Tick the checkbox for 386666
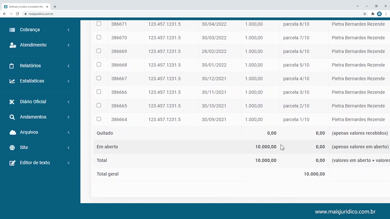 [99, 92]
